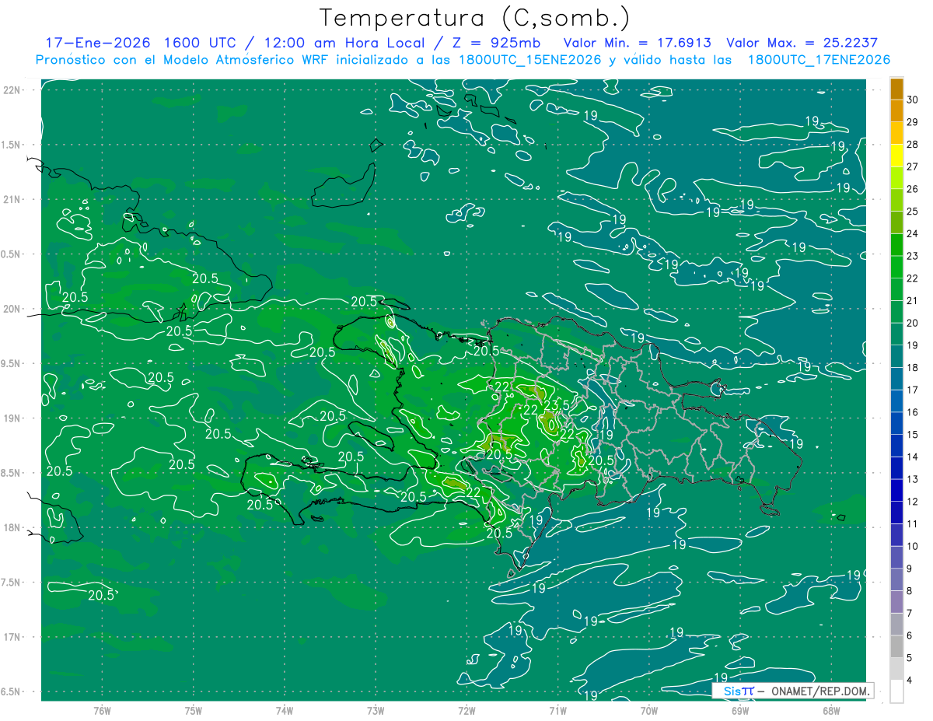Click the "69W" longitude axis label
This screenshot has height=721, width=933.
click(739, 710)
